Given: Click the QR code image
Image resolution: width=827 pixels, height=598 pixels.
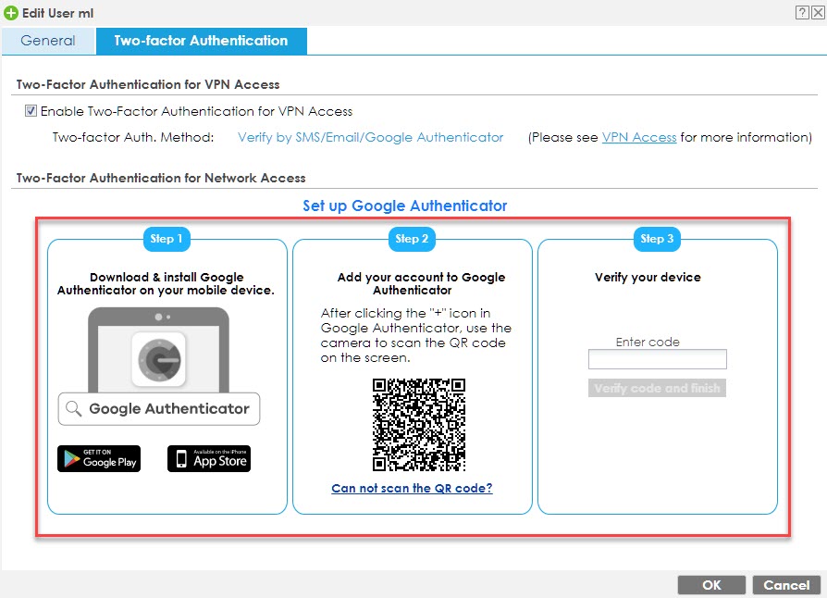Looking at the screenshot, I should (x=418, y=425).
